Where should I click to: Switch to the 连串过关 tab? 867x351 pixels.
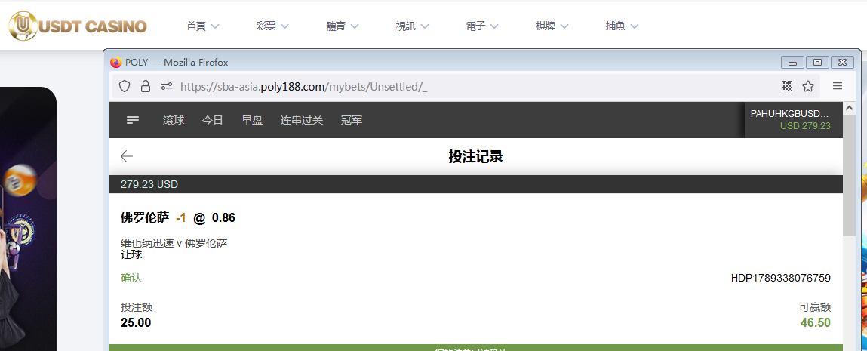tap(301, 120)
